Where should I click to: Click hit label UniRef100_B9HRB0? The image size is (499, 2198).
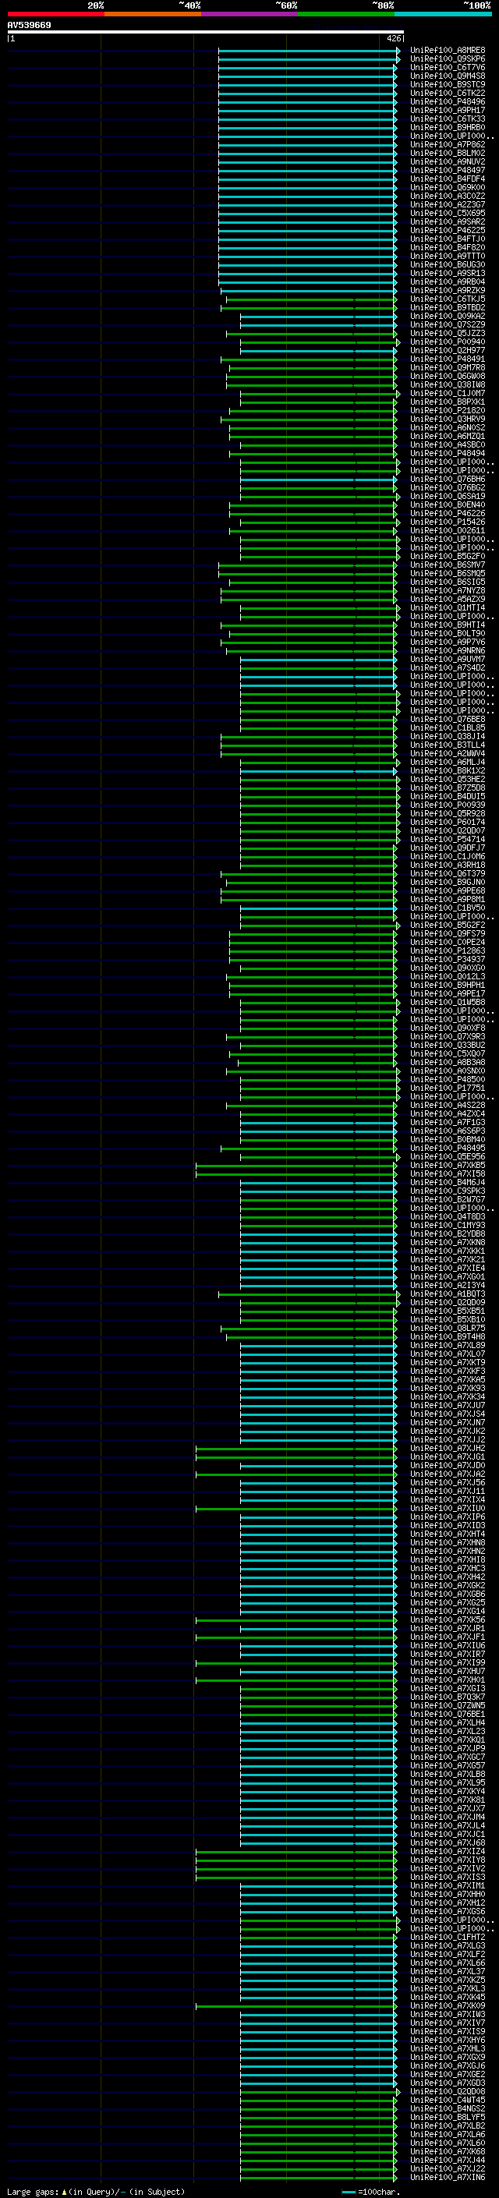coord(448,127)
